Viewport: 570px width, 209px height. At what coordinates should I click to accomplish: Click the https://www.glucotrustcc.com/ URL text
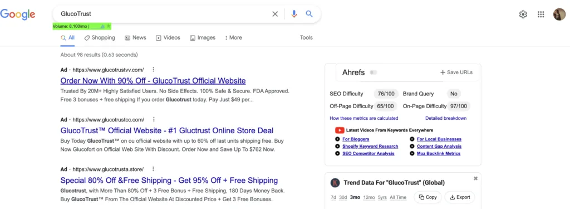click(x=109, y=119)
